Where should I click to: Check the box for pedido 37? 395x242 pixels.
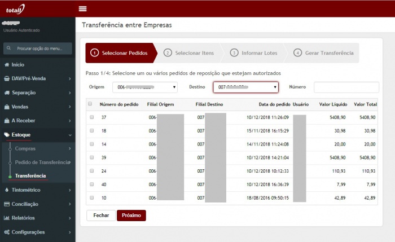click(x=91, y=117)
